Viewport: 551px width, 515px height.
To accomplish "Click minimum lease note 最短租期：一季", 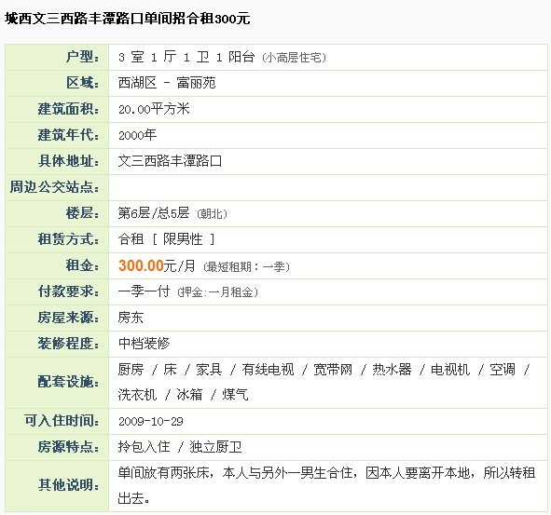I will click(x=246, y=266).
